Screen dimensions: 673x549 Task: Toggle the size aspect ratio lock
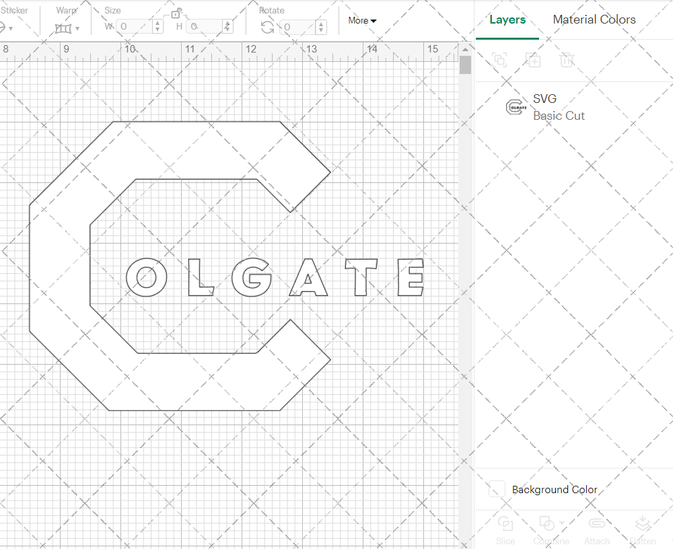pyautogui.click(x=176, y=13)
